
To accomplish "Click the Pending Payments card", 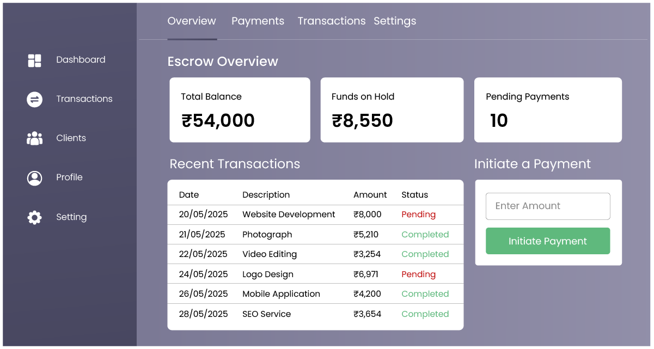I will click(547, 110).
